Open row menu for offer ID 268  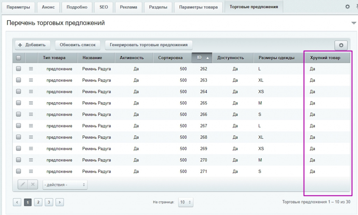point(31,137)
